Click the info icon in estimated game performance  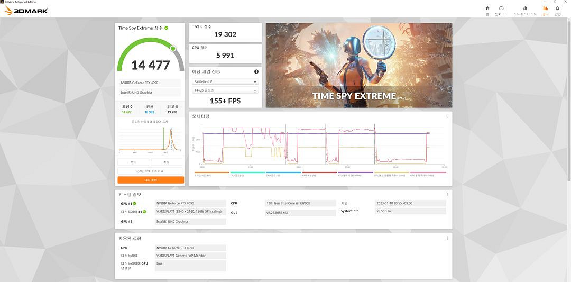click(x=256, y=71)
